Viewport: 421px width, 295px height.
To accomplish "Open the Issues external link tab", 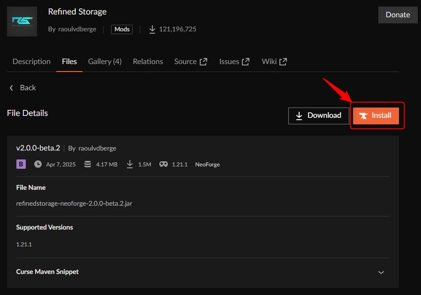I will pyautogui.click(x=234, y=62).
